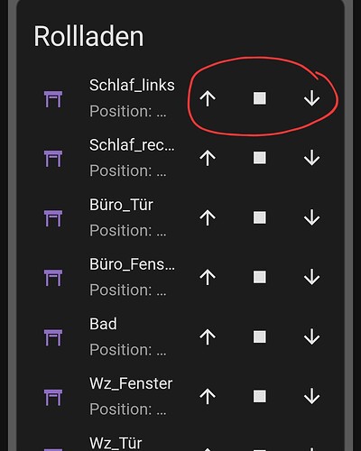Raise the Bad shutter

(x=208, y=336)
